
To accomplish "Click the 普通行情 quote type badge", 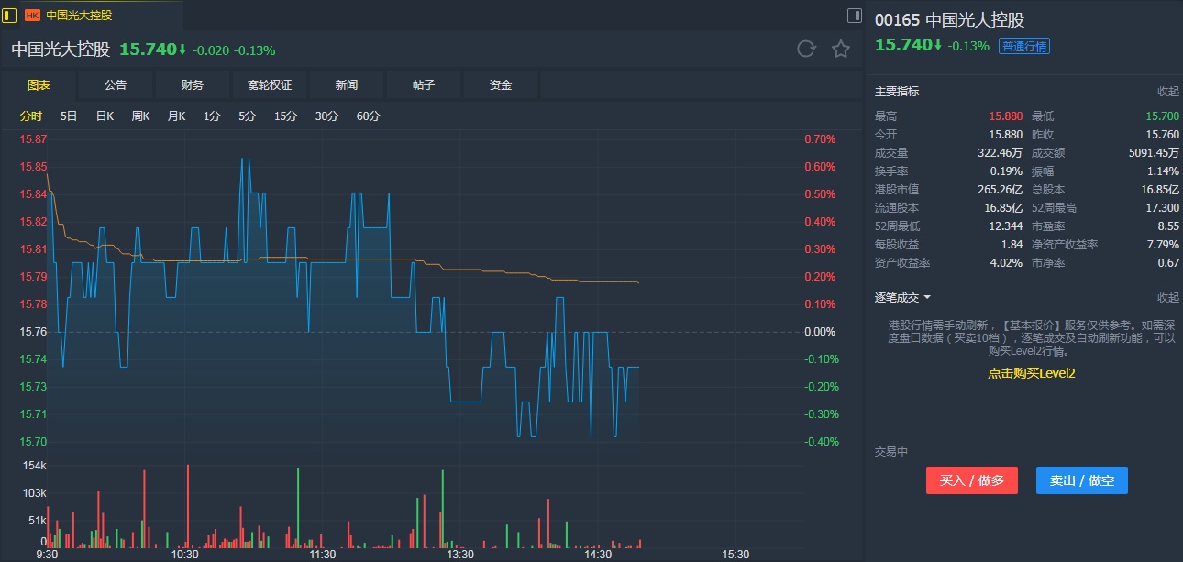I will (1024, 46).
